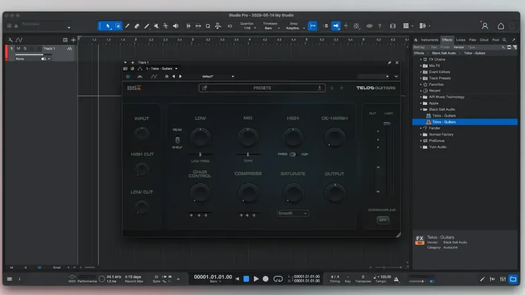Collapse the Black Salt Audio folder
Image resolution: width=525 pixels, height=295 pixels.
tap(421, 109)
